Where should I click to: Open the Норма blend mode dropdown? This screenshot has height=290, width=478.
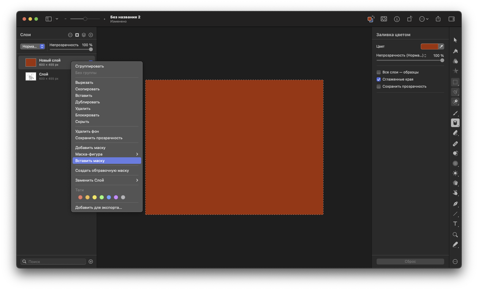click(33, 47)
